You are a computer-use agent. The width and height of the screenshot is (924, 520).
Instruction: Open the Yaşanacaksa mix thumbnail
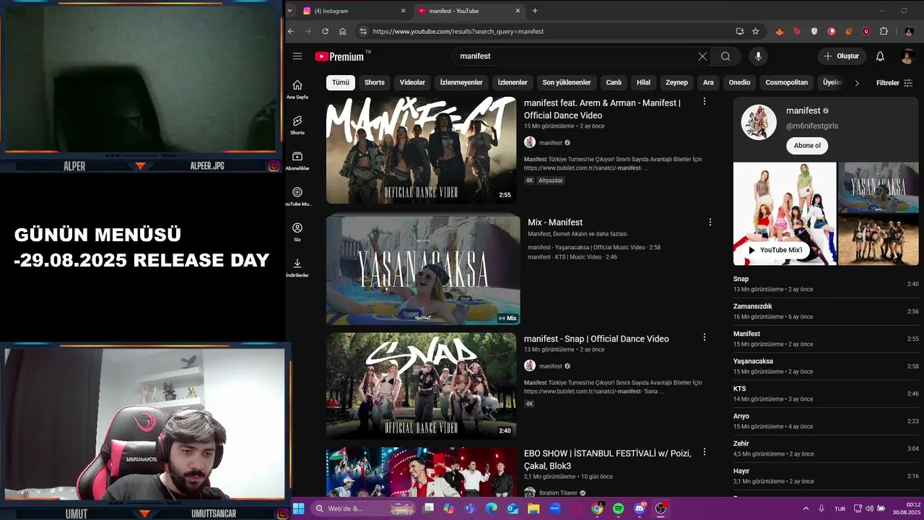(x=423, y=270)
